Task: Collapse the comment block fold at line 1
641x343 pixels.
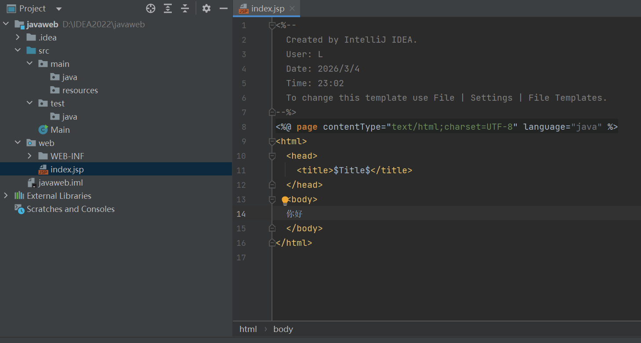Action: coord(272,26)
